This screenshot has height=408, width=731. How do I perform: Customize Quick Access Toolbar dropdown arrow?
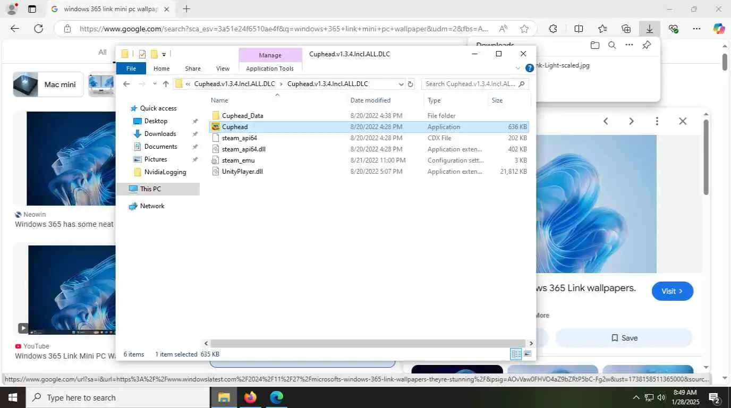164,54
